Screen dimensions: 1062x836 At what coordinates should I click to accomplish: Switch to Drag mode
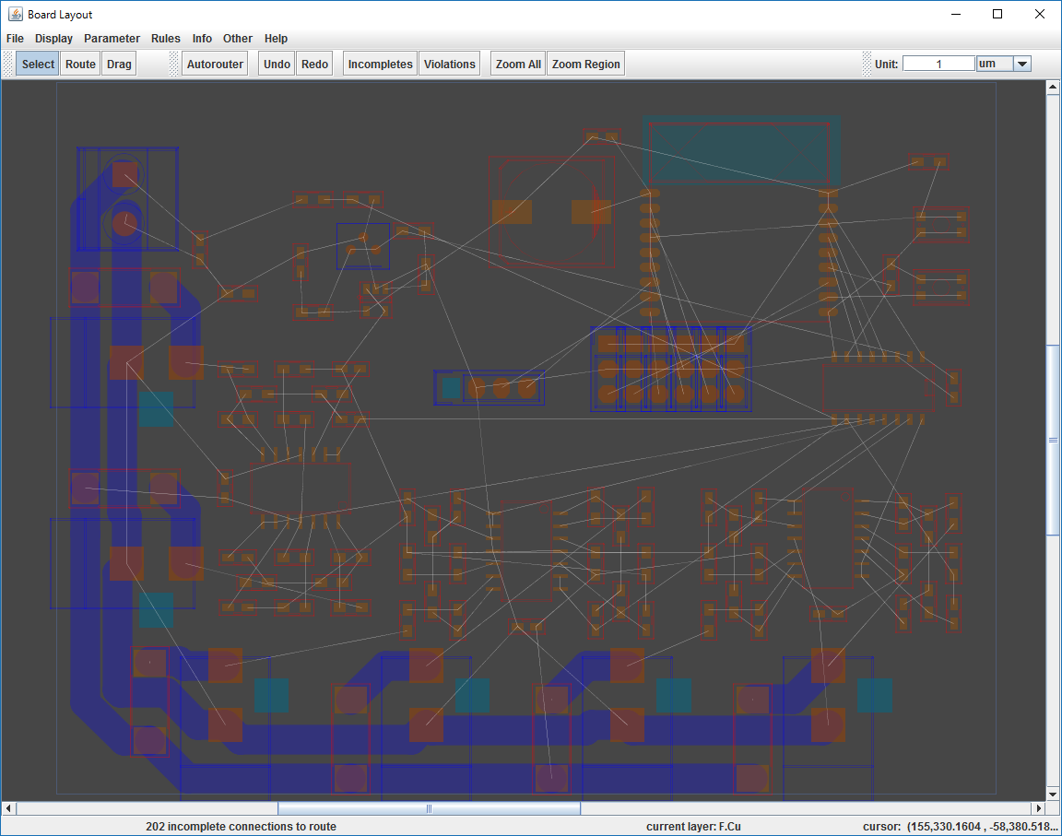coord(119,64)
